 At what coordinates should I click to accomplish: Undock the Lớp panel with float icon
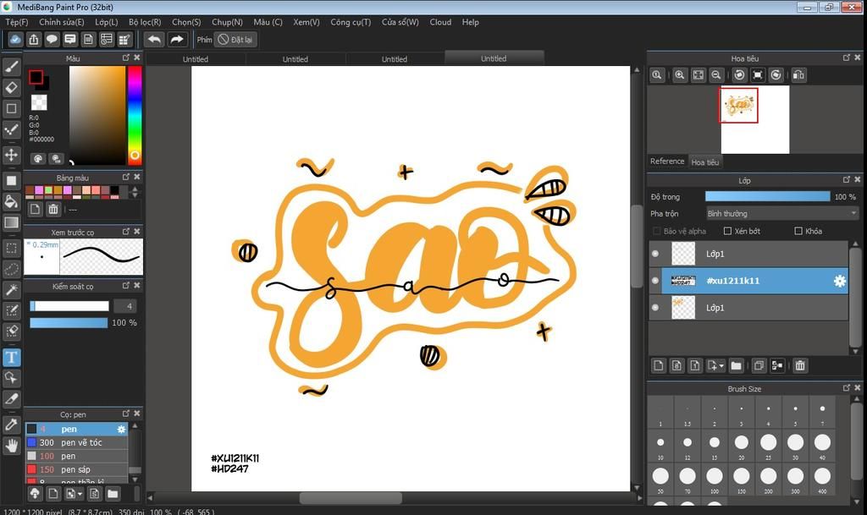(847, 180)
